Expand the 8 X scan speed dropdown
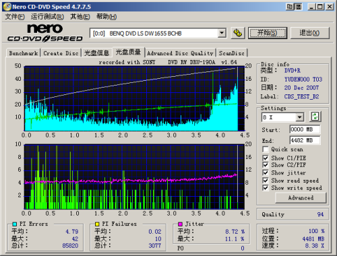 pos(299,117)
